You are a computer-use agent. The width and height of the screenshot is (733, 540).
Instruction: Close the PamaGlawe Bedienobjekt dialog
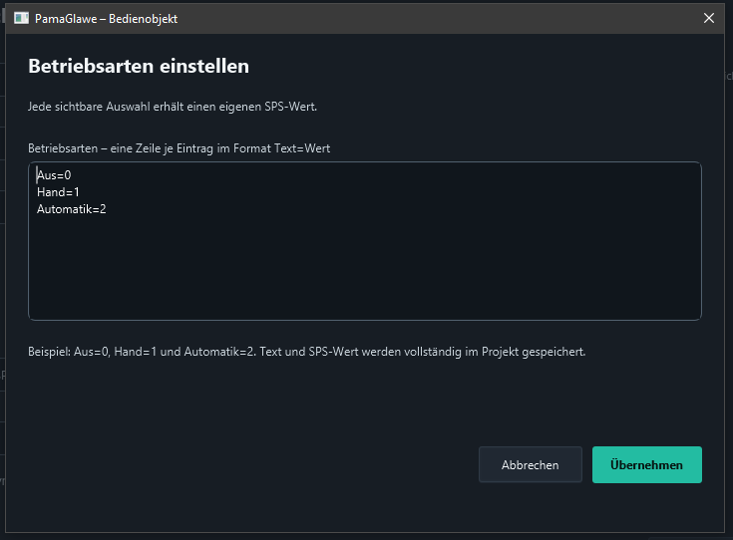pos(709,18)
